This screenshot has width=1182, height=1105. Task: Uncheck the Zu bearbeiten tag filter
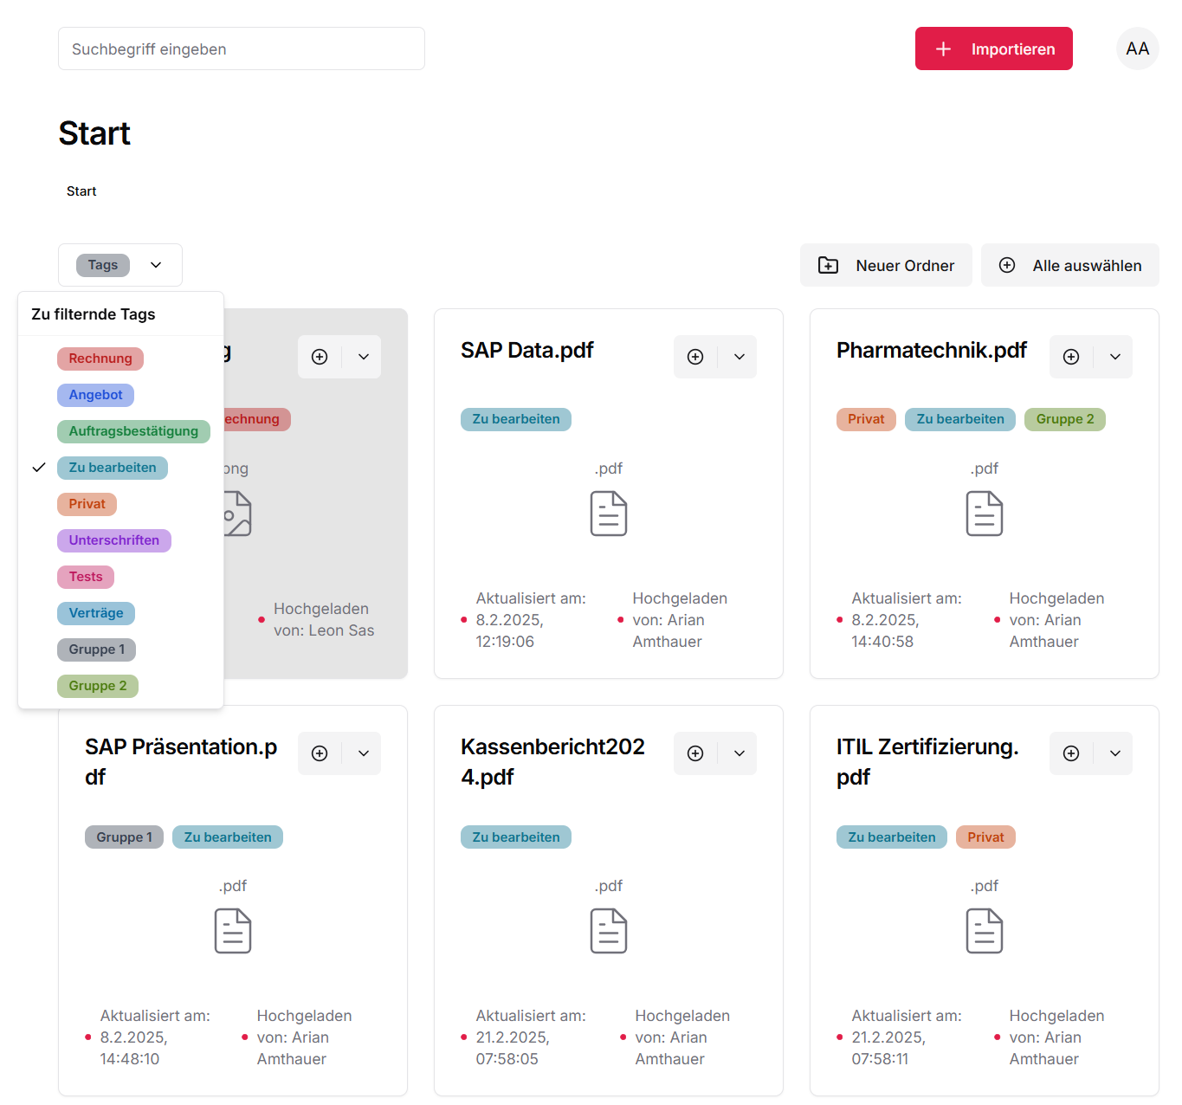coord(113,468)
